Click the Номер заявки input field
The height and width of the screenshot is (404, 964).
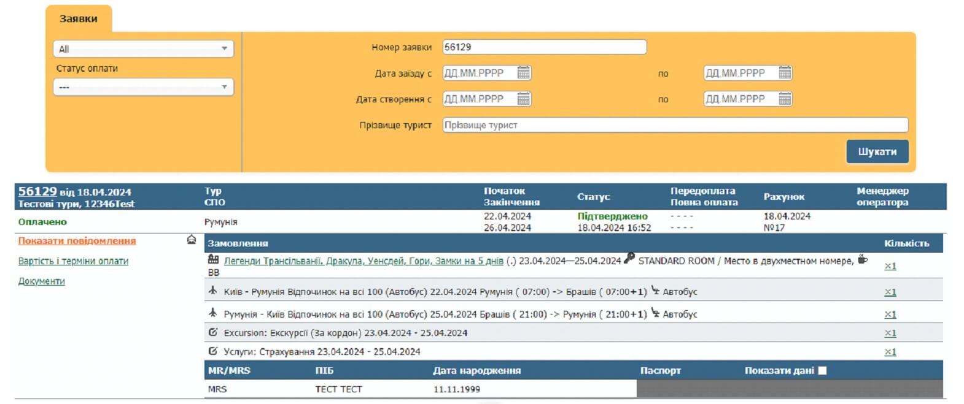coord(544,47)
